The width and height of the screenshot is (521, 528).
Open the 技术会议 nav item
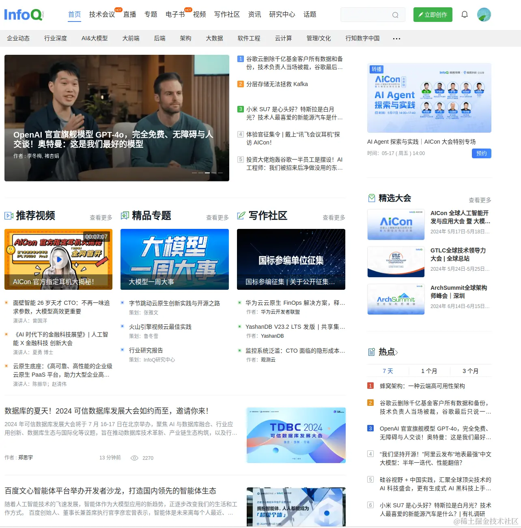click(102, 15)
